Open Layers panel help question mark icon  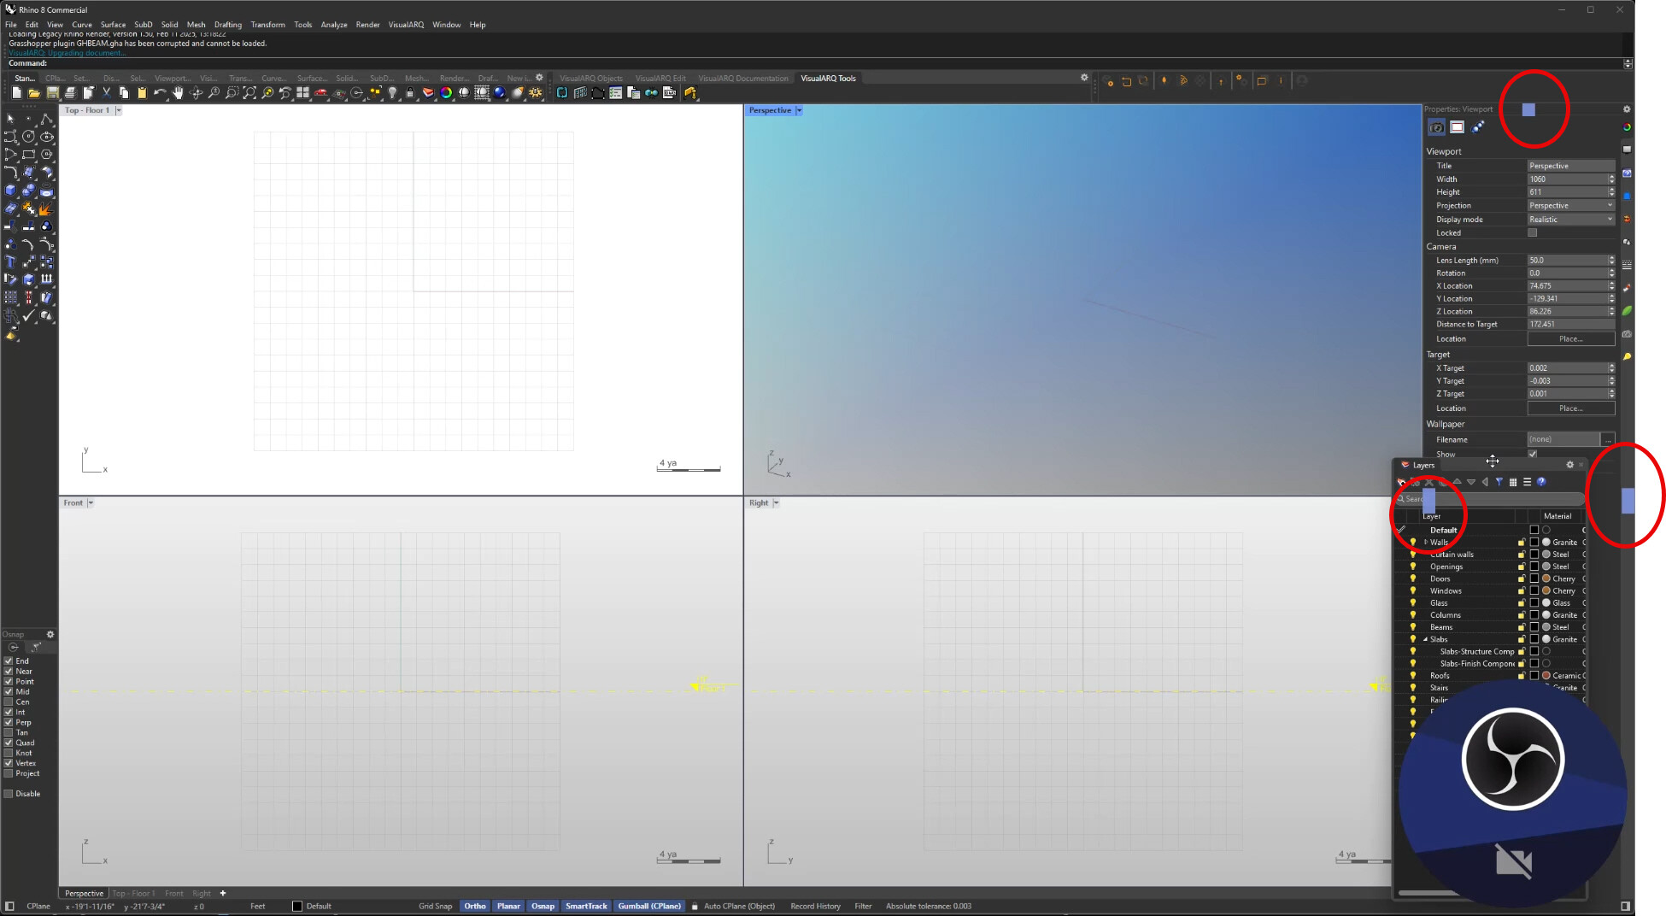[x=1541, y=482]
